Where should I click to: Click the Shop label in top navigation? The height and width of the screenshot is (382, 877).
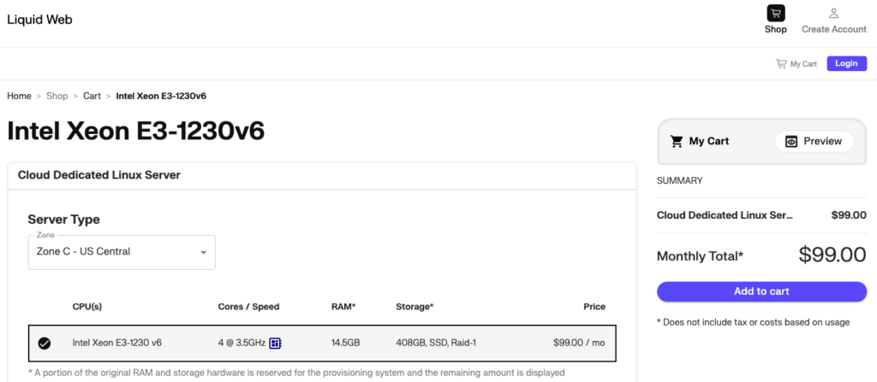[776, 30]
